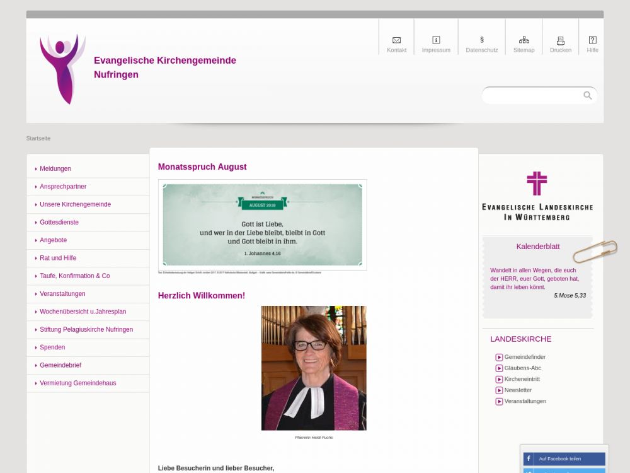Click the Drucken printer icon

tap(560, 40)
